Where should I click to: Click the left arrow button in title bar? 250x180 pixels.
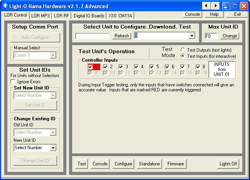tap(207, 6)
